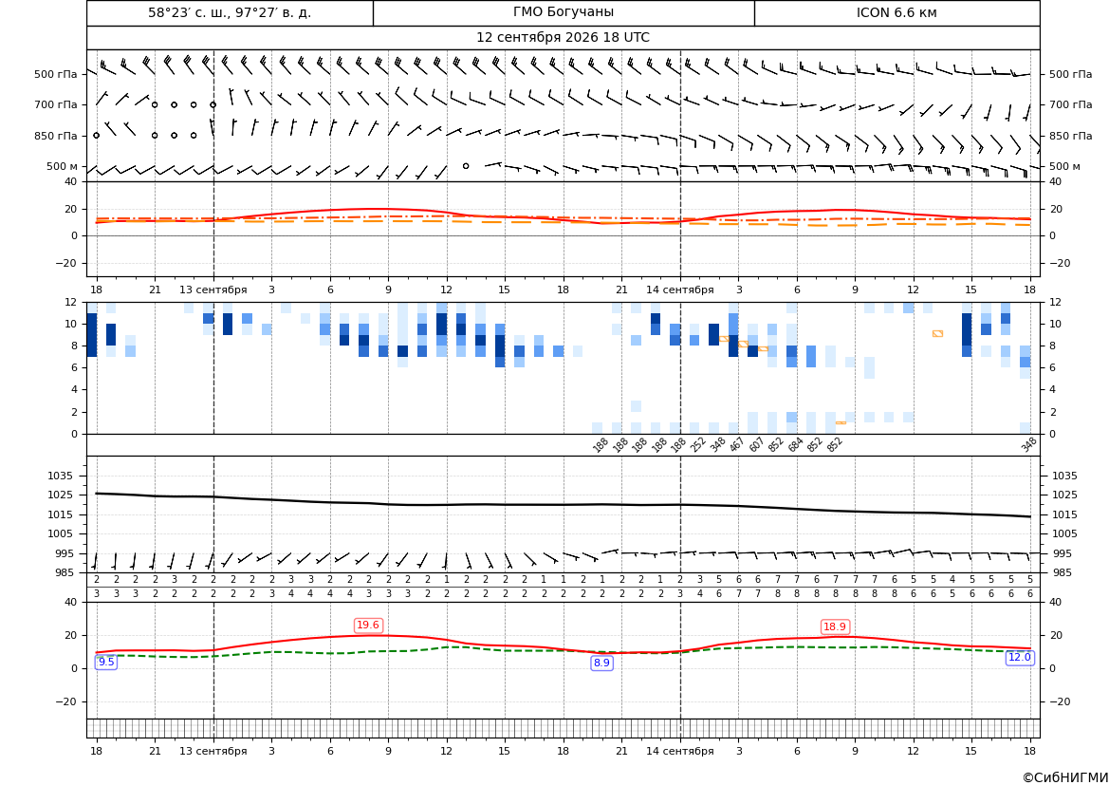The image size is (1109, 785).
Task: Click the blue 12.0 temperature label
Action: (1019, 658)
